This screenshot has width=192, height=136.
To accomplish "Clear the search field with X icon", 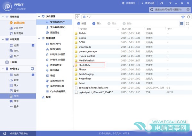I will click(188, 10).
